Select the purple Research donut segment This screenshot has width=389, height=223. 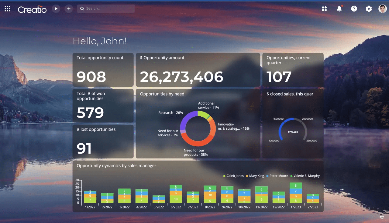pos(186,120)
